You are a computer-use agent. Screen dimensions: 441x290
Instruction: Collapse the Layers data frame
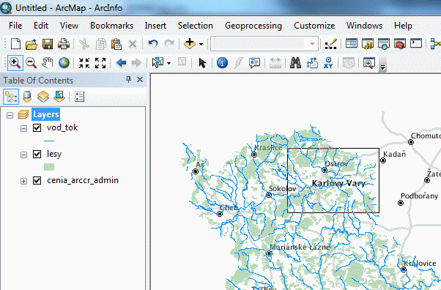pyautogui.click(x=10, y=115)
